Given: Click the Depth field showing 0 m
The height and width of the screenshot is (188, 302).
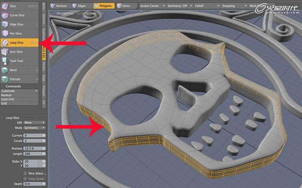Looking at the screenshot, I should point(33,184).
